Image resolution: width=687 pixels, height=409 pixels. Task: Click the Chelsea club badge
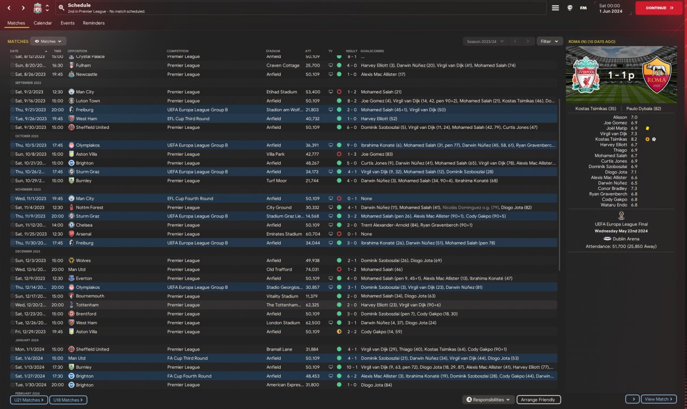71,225
